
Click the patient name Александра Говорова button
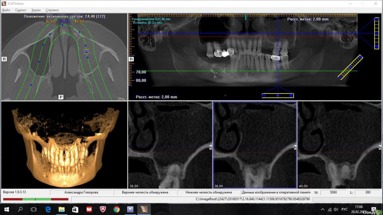click(x=81, y=192)
